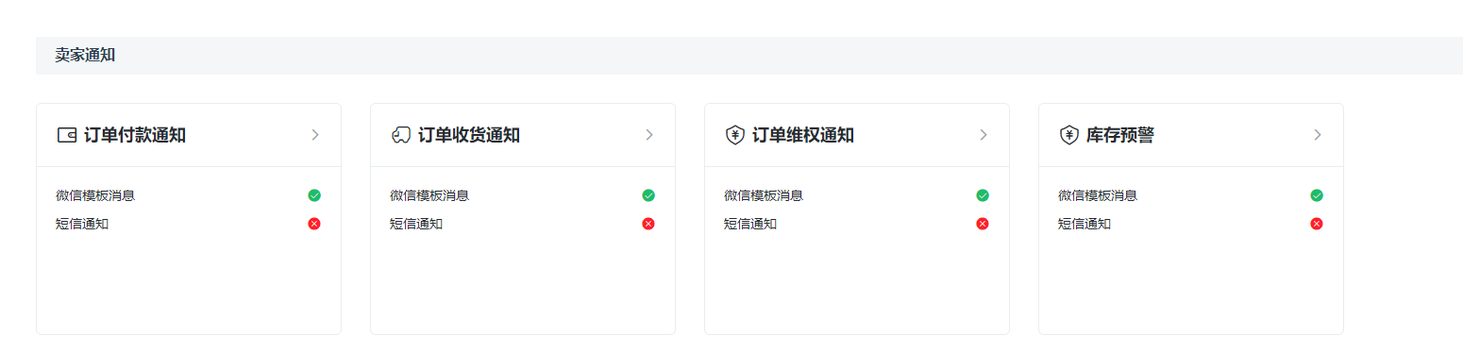
Task: Toggle 短信通知 status in 库存预警 card
Action: (1317, 224)
